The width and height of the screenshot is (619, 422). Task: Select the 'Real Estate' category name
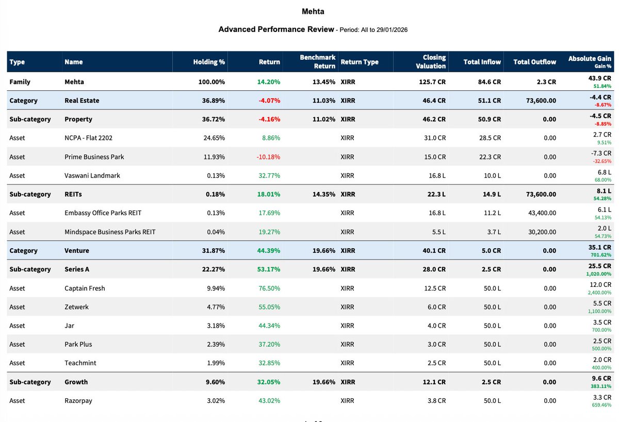point(82,101)
